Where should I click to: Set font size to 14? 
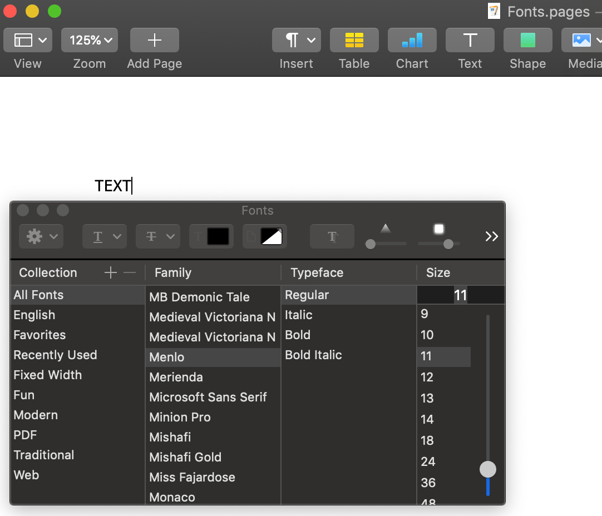coord(444,419)
